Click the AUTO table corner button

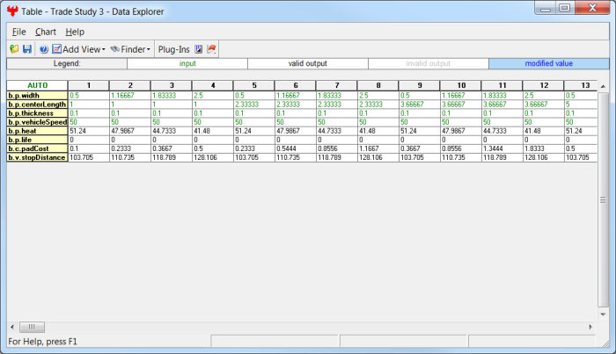(x=36, y=85)
